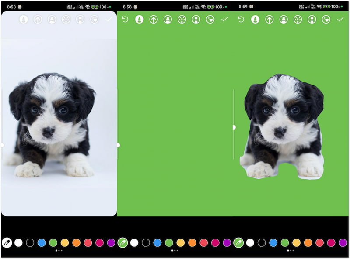Choose yellow swatch on the plain green screen
Viewport: 350px width, 259px height.
pyautogui.click(x=181, y=242)
